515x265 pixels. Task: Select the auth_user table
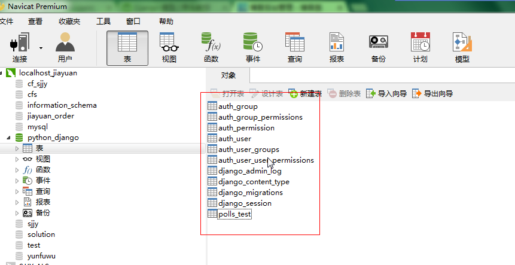(x=235, y=139)
